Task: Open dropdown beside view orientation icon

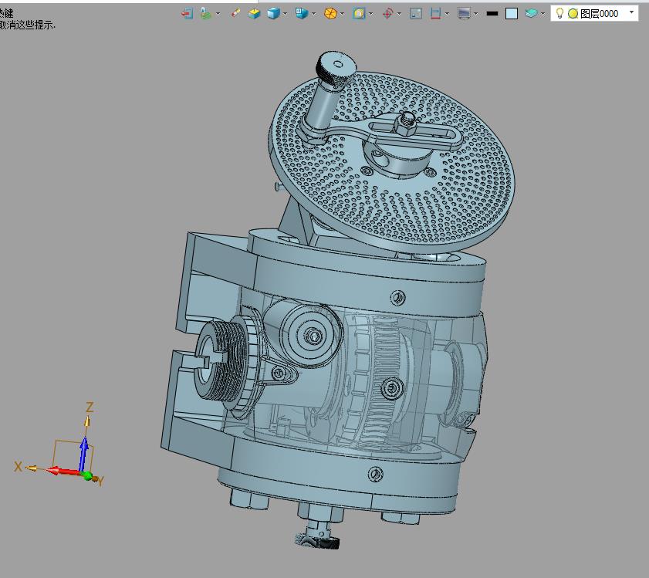Action: click(313, 14)
